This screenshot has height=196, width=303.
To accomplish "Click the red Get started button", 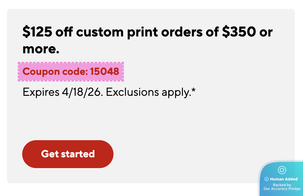I will click(68, 154).
